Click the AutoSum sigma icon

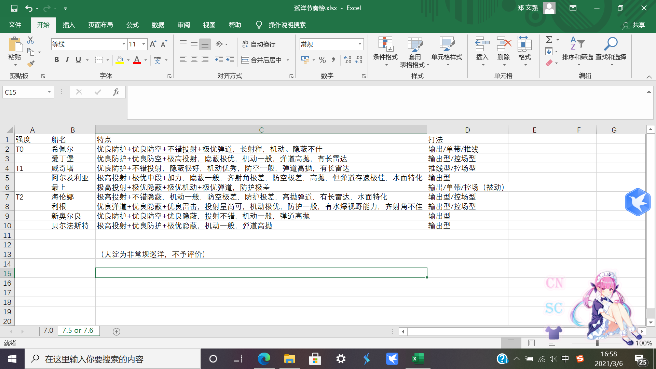[549, 40]
